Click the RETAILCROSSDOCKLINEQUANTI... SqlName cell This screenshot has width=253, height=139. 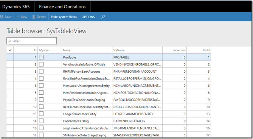click(x=137, y=107)
